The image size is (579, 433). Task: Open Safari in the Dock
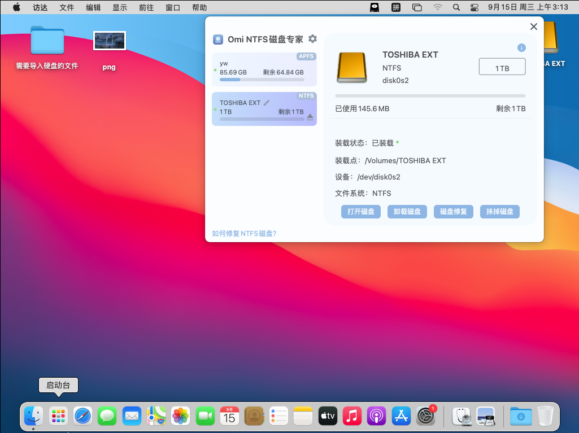click(x=82, y=417)
